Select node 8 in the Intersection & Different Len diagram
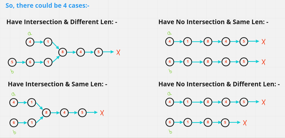Image resolution: width=285 pixels, height=138 pixels. pos(62,52)
